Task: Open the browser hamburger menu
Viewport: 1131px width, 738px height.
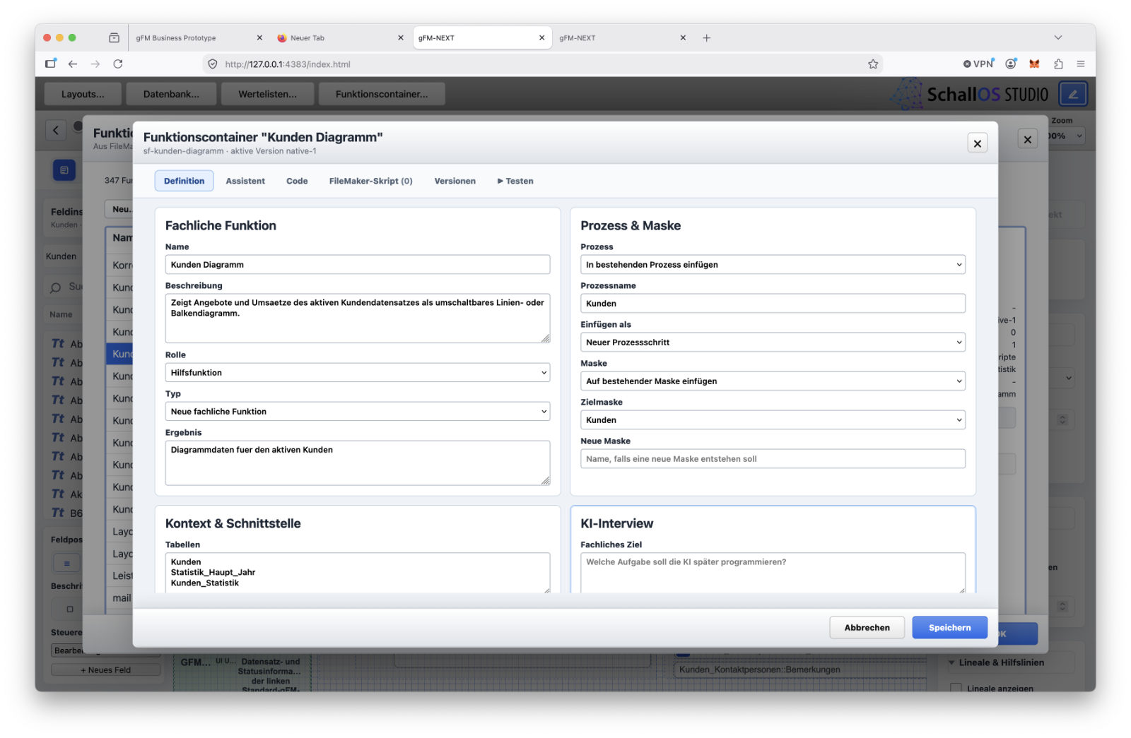Action: (x=1081, y=64)
